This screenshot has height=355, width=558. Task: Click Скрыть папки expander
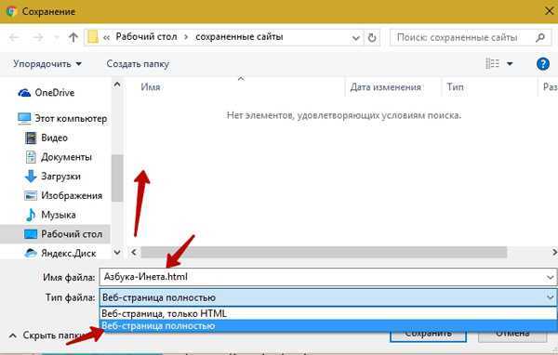47,335
